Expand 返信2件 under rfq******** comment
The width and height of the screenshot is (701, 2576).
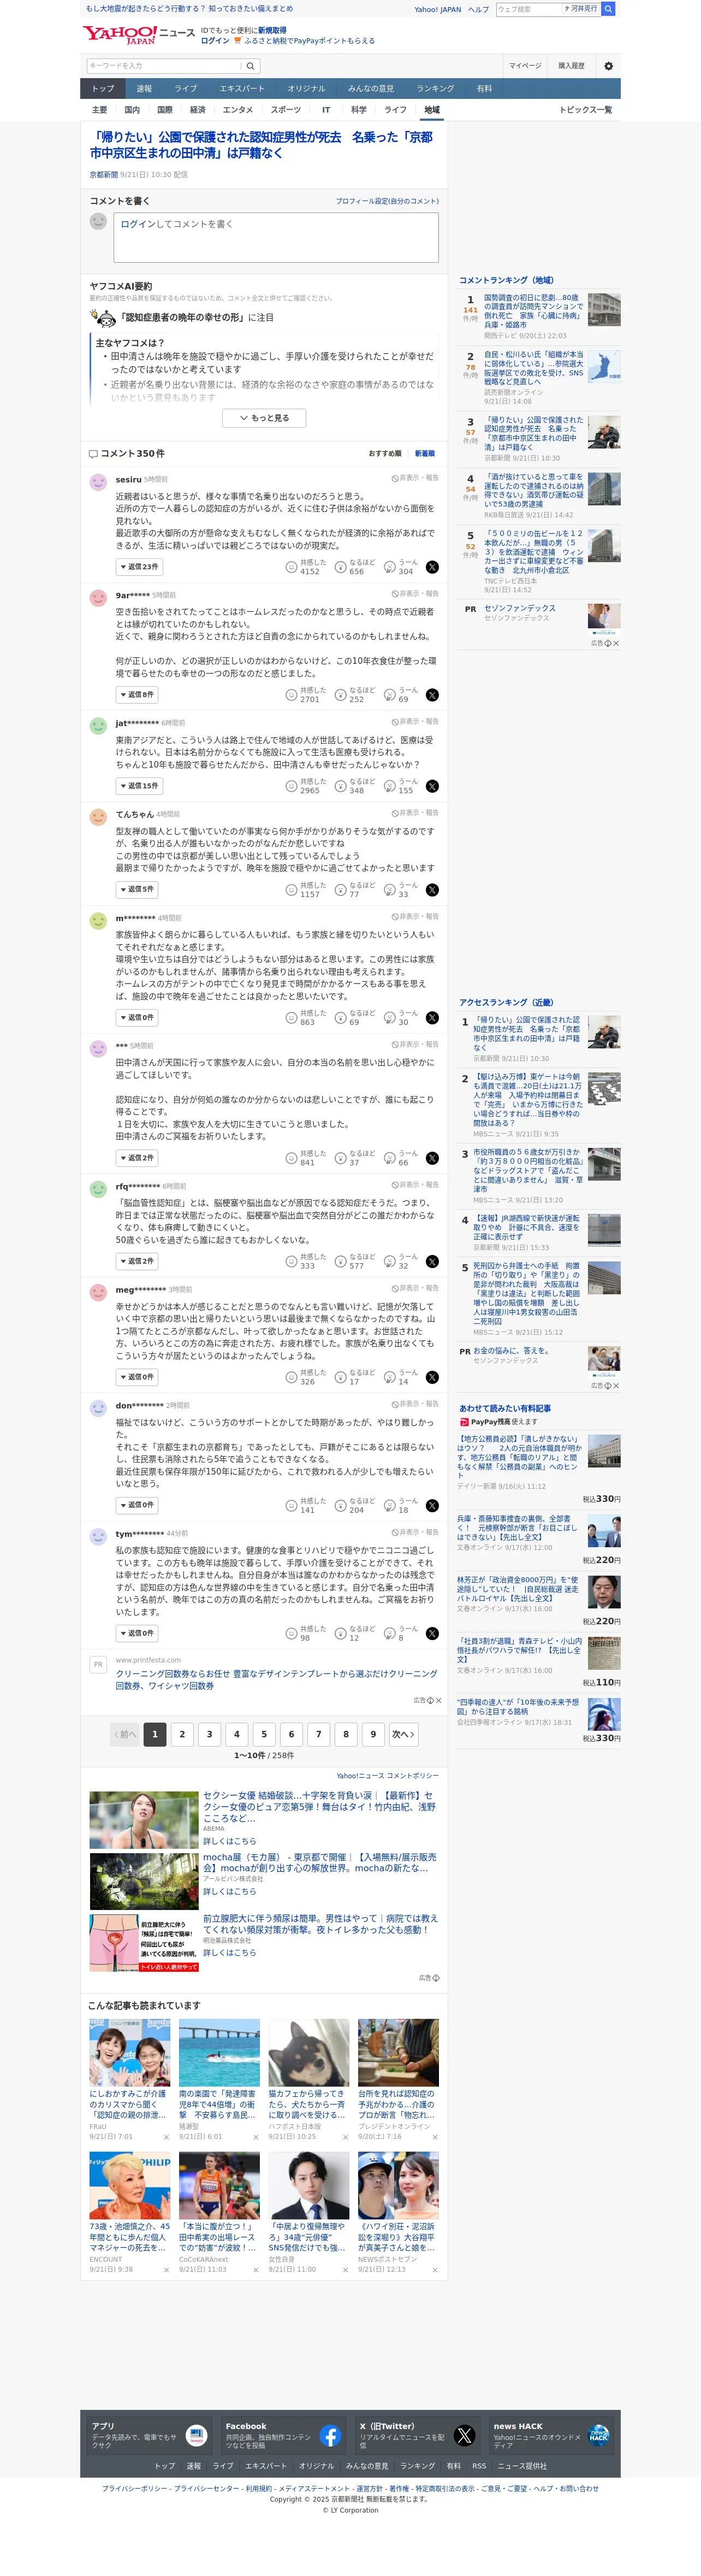coord(137,1261)
